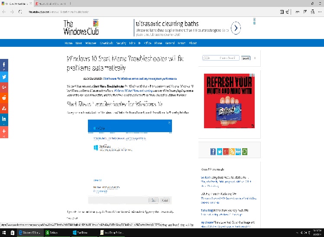Open the Security navigation item

click(x=121, y=43)
